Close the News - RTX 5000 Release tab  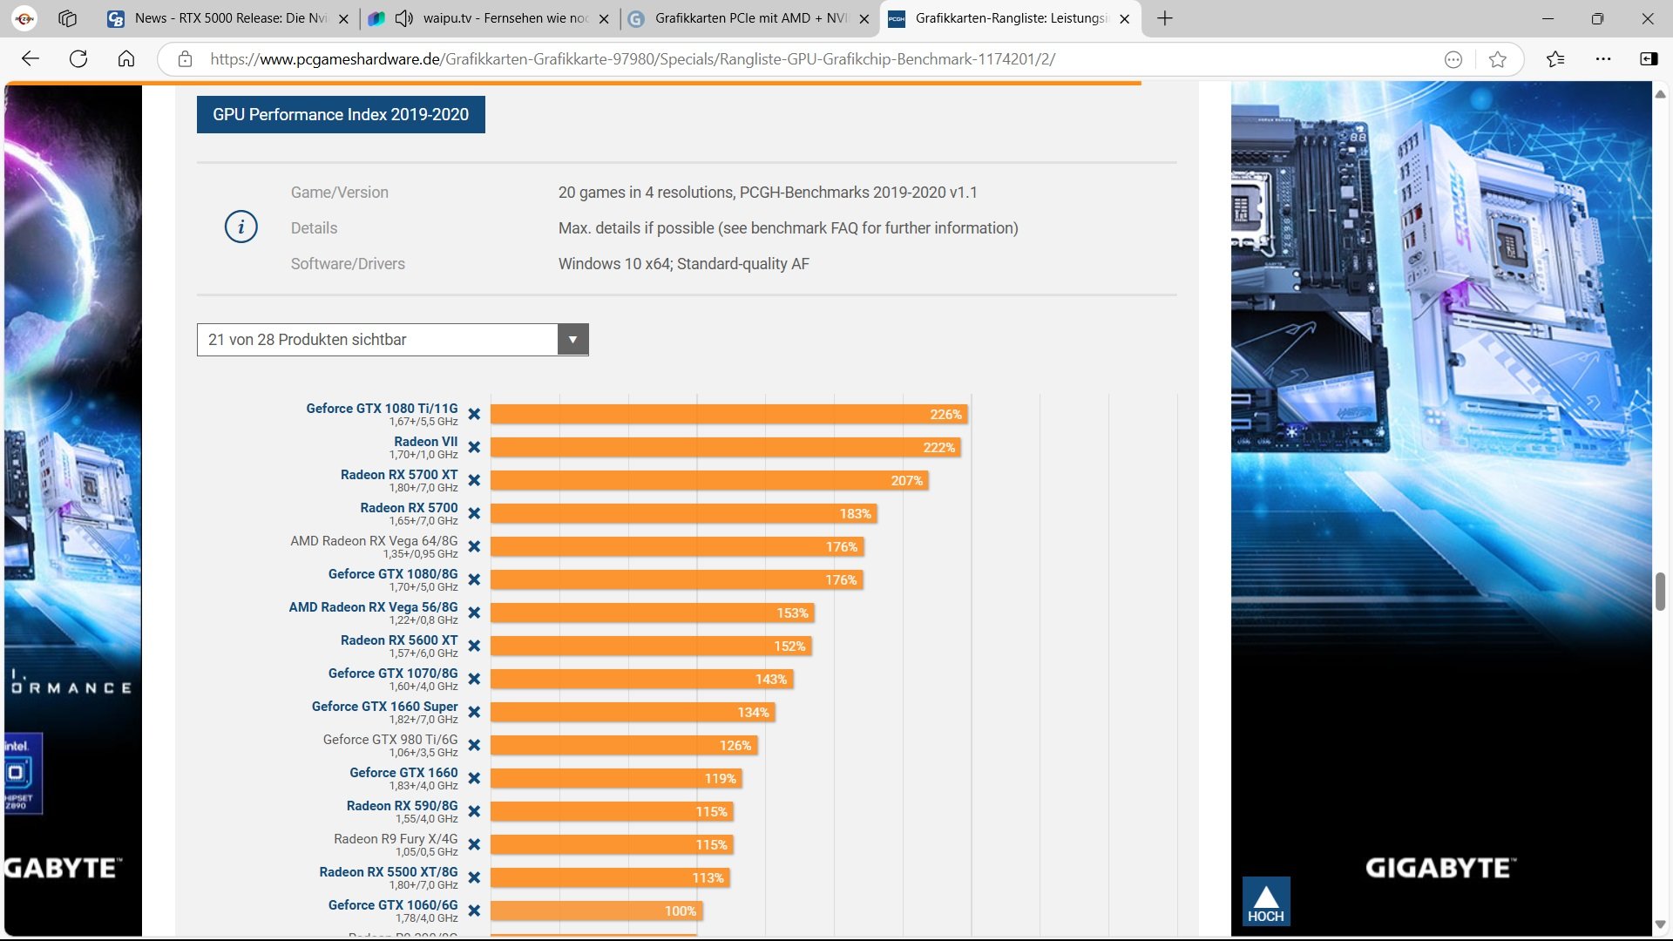coord(343,19)
